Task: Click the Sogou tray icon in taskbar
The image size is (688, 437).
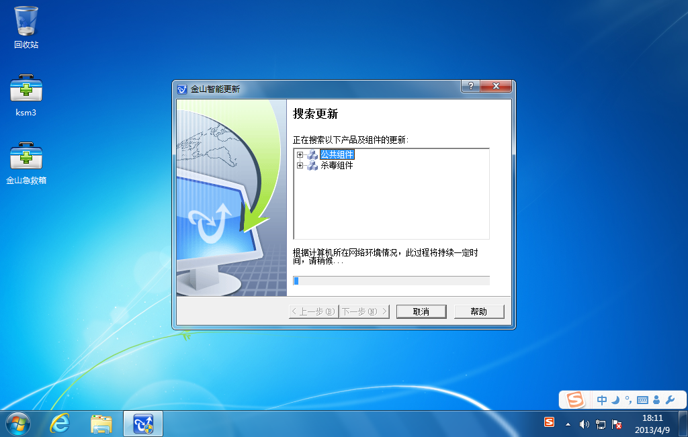Action: pos(549,422)
